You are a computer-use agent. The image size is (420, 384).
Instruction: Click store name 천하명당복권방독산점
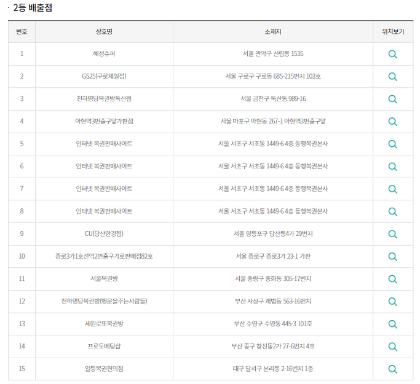point(104,98)
